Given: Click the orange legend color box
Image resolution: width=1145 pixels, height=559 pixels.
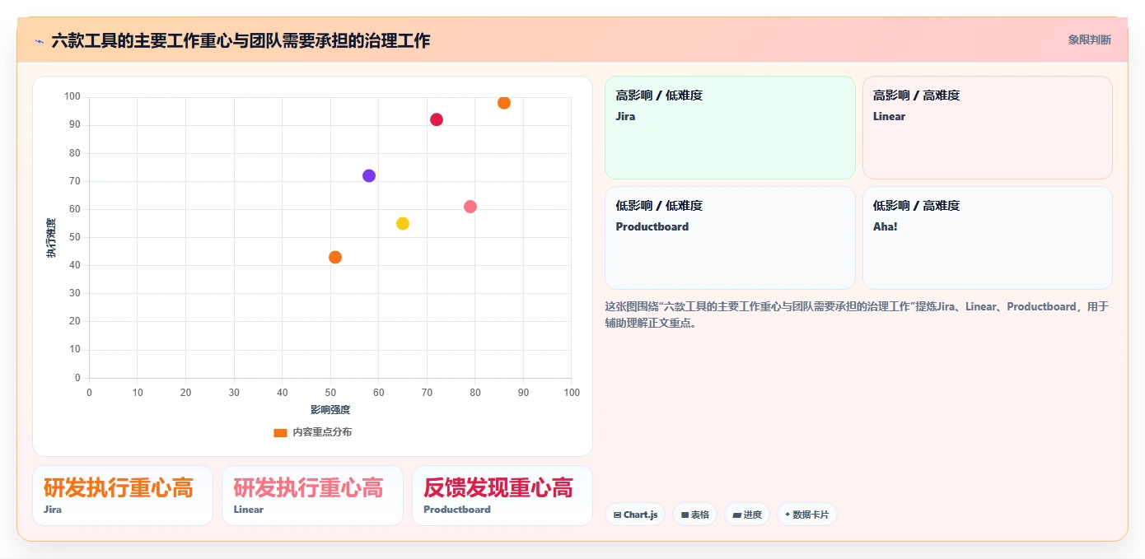Looking at the screenshot, I should point(280,432).
